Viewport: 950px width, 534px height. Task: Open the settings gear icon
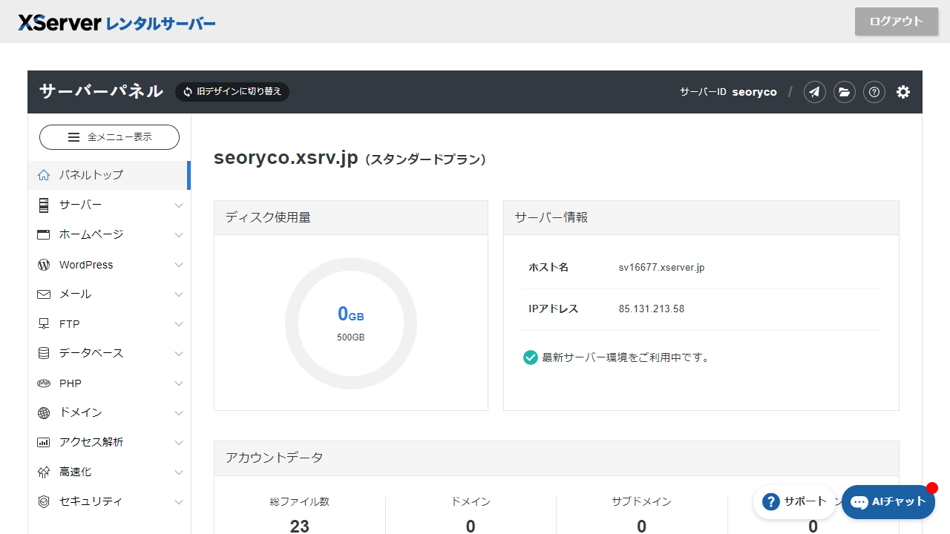click(x=903, y=91)
